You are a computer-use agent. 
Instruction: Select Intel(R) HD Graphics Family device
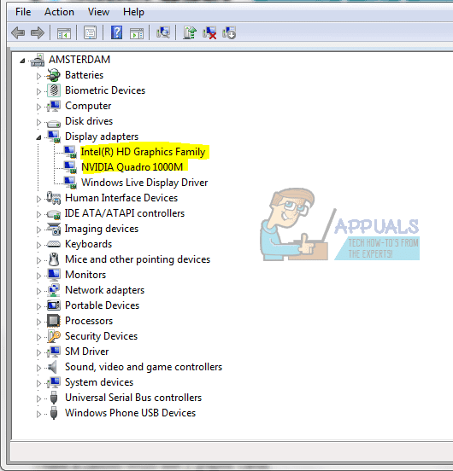[144, 152]
